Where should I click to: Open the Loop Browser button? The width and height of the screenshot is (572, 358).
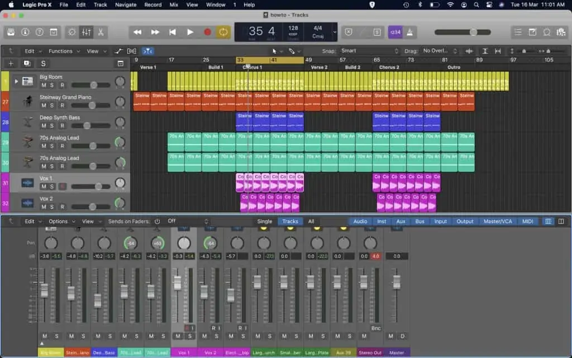[x=547, y=32]
